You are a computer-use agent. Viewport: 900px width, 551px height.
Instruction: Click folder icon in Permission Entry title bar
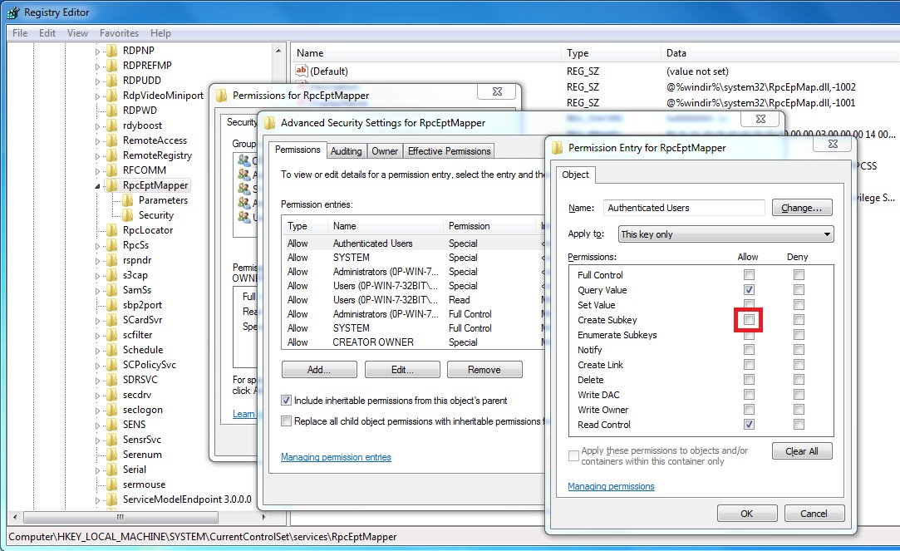(557, 148)
